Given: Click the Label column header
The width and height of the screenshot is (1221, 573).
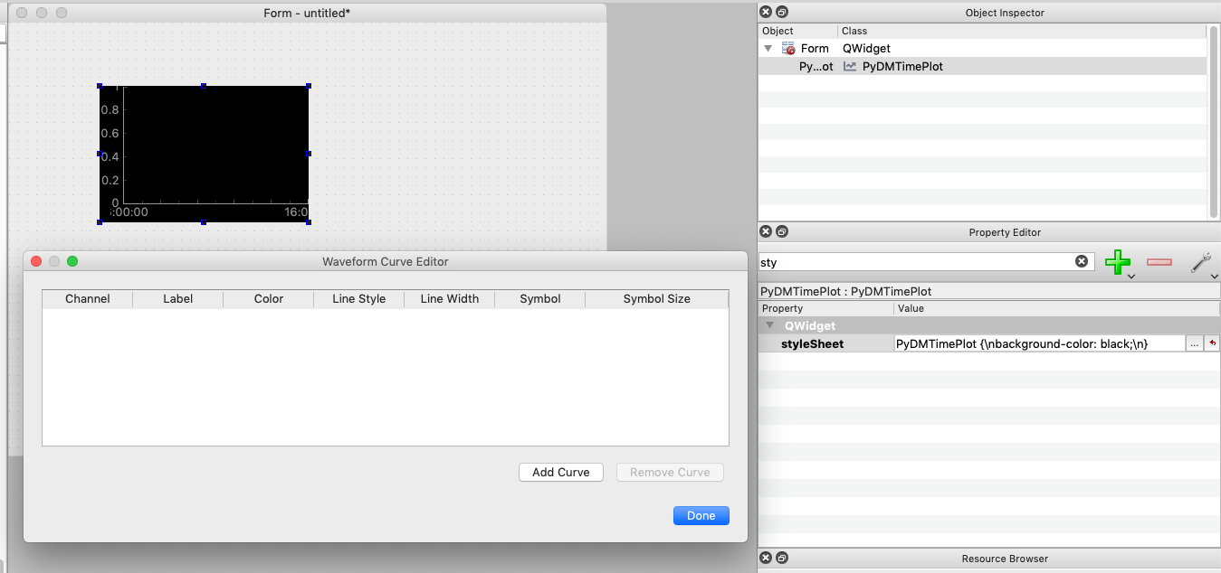Looking at the screenshot, I should click(x=178, y=298).
